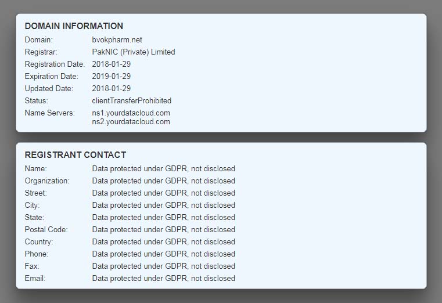
Task: Click the Domain Information heading
Action: coord(74,26)
